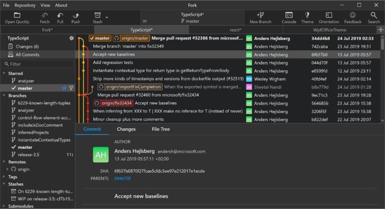Expand the Tags section
Image resolution: width=385 pixels, height=209 pixels.
4,176
